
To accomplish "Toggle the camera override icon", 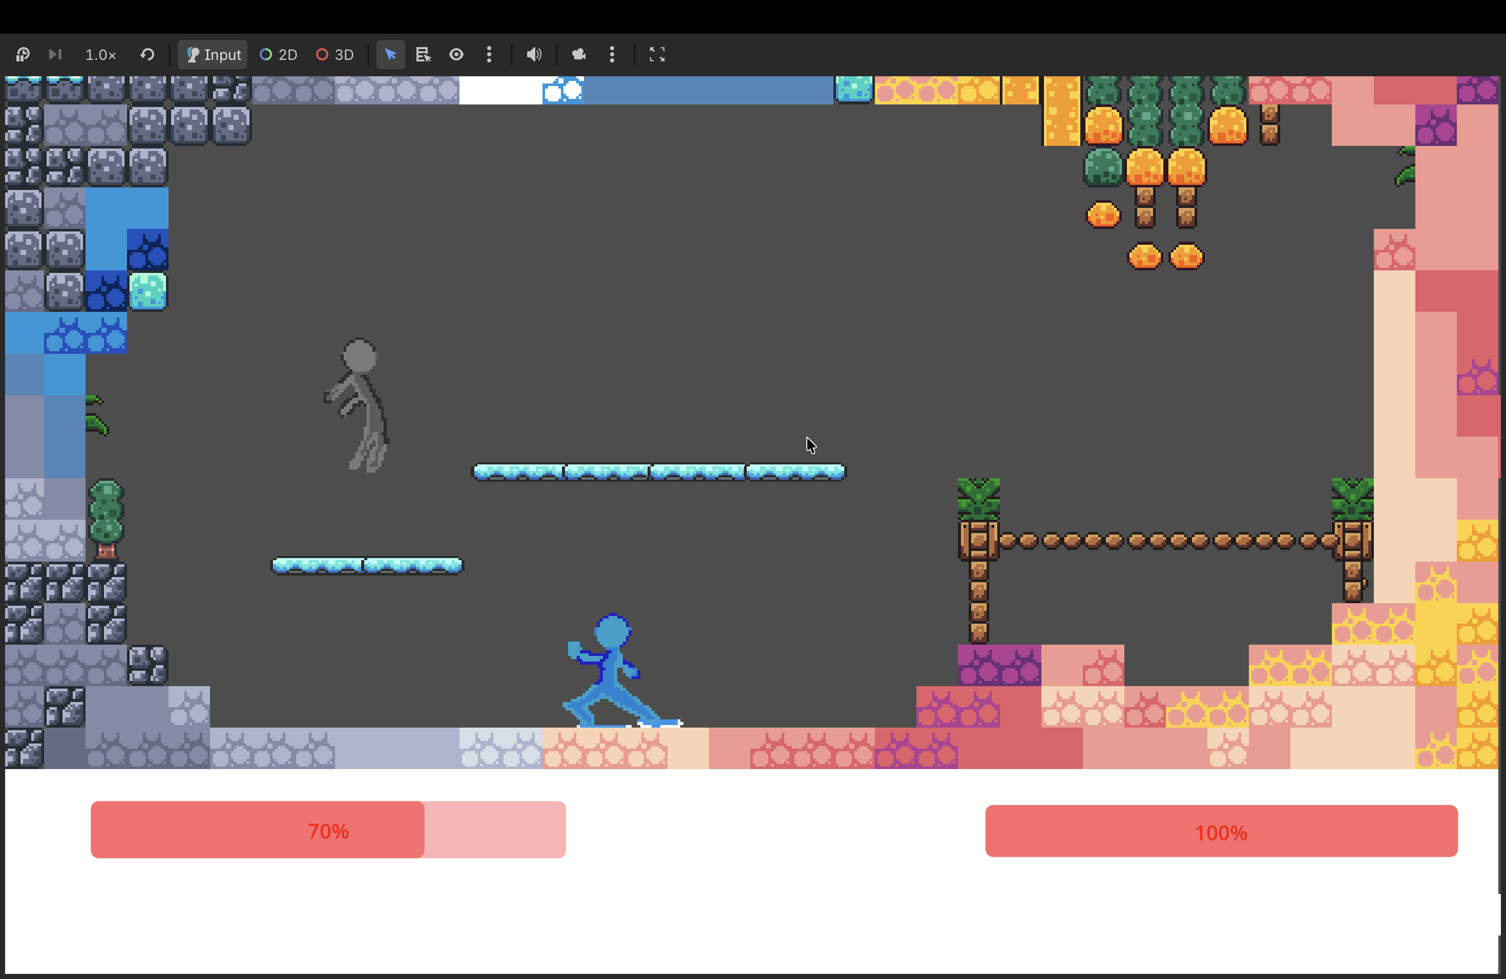I will tap(579, 55).
